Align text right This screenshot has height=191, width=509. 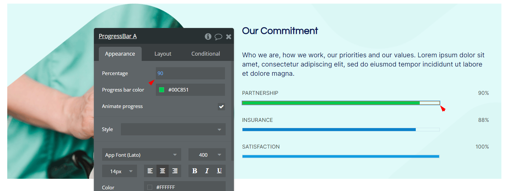pos(175,171)
